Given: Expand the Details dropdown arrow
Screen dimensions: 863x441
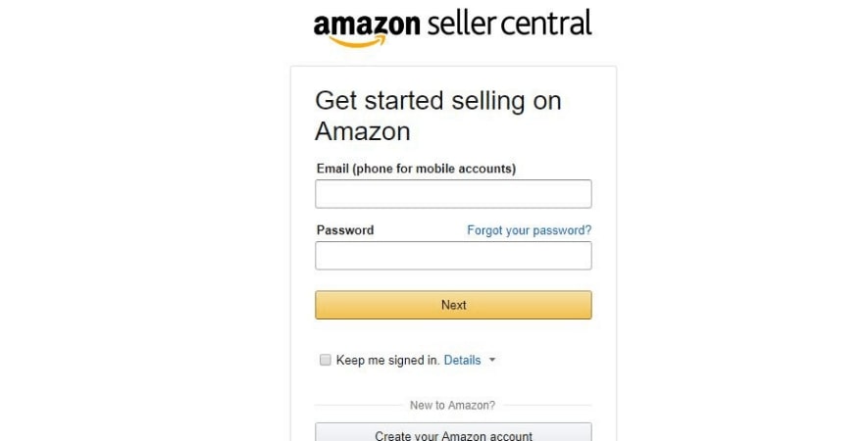Looking at the screenshot, I should (x=492, y=360).
